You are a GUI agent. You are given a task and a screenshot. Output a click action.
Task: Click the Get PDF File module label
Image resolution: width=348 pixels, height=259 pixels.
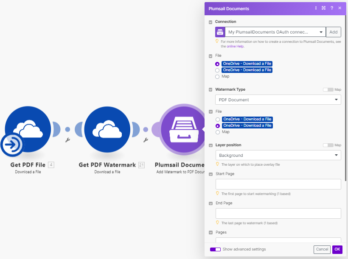click(x=28, y=165)
